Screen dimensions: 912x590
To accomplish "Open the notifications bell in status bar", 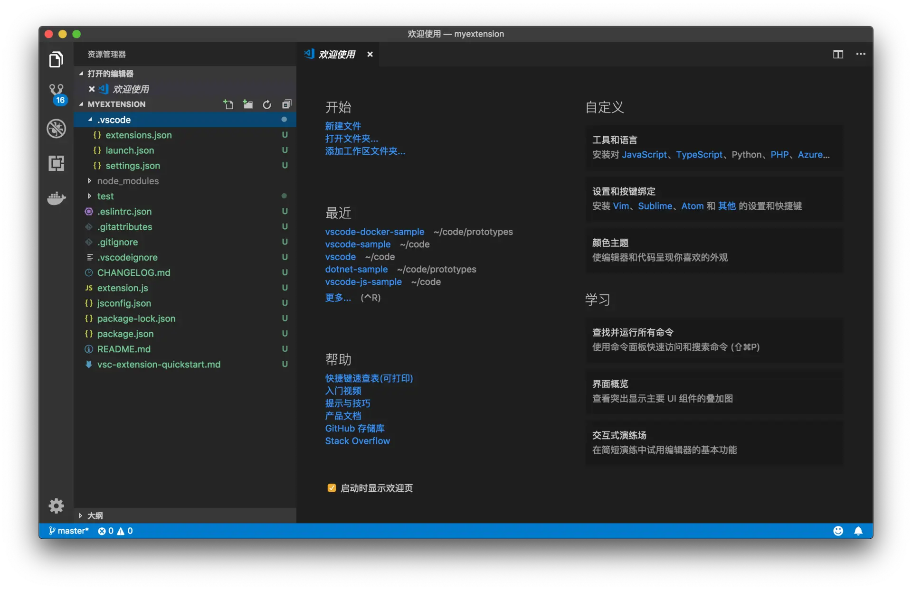I will tap(858, 531).
